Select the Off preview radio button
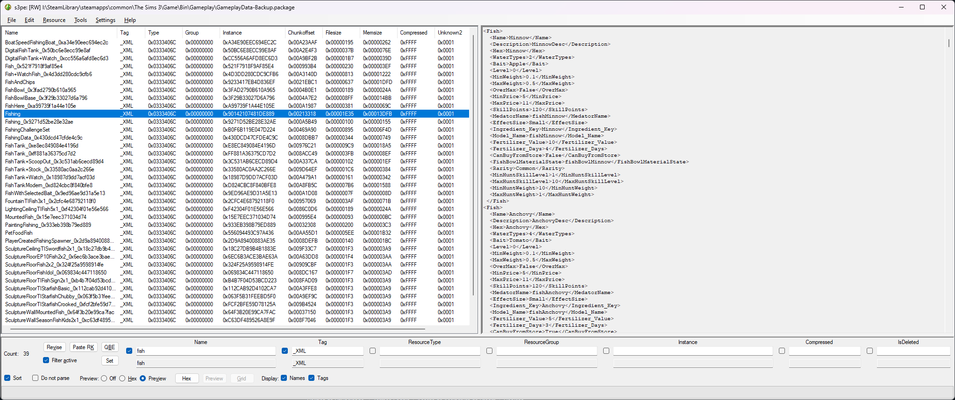This screenshot has width=955, height=400. coord(104,379)
